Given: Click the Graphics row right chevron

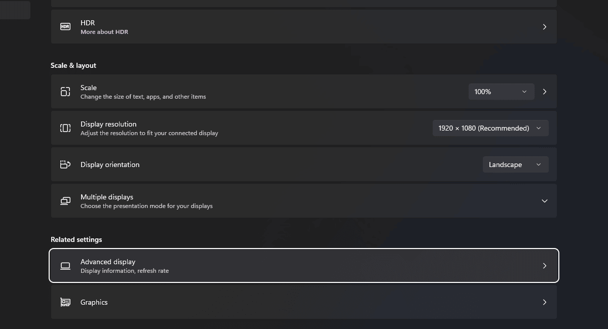Looking at the screenshot, I should [545, 302].
